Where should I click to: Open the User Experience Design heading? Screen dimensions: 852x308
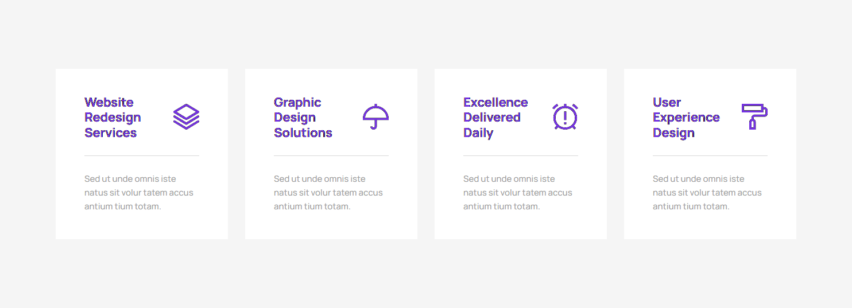click(686, 118)
